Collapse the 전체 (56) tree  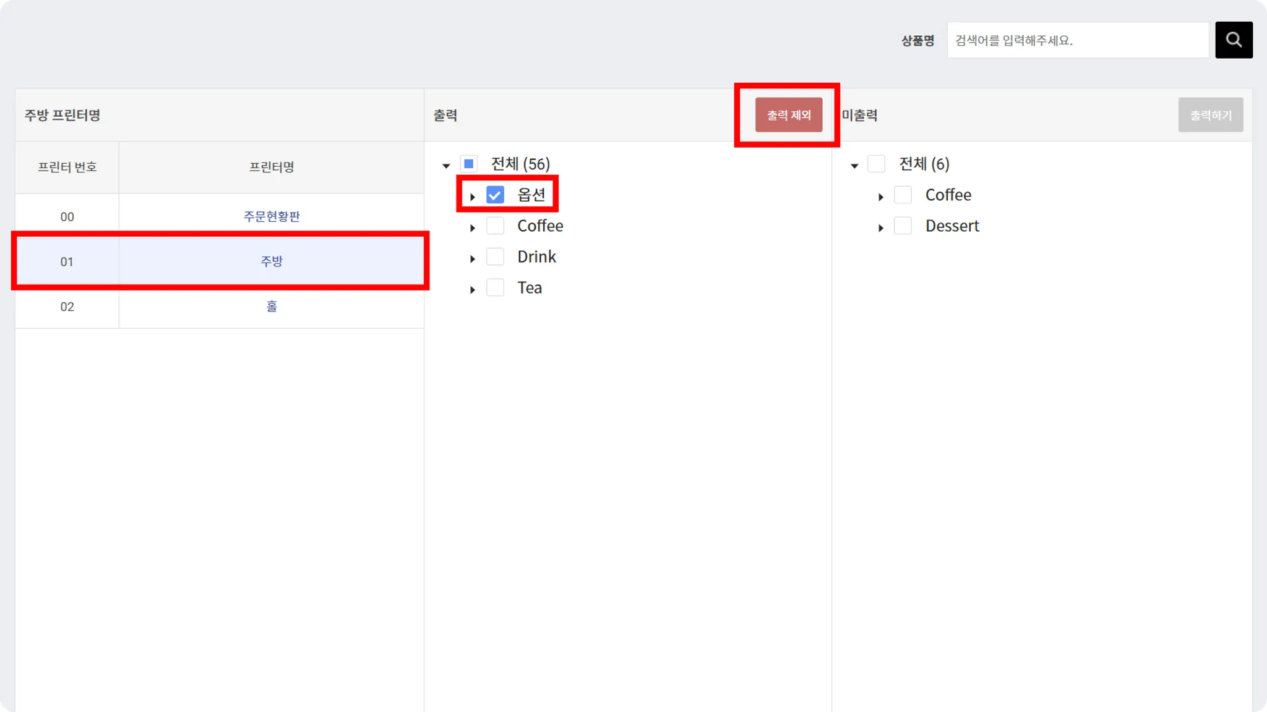(x=446, y=166)
